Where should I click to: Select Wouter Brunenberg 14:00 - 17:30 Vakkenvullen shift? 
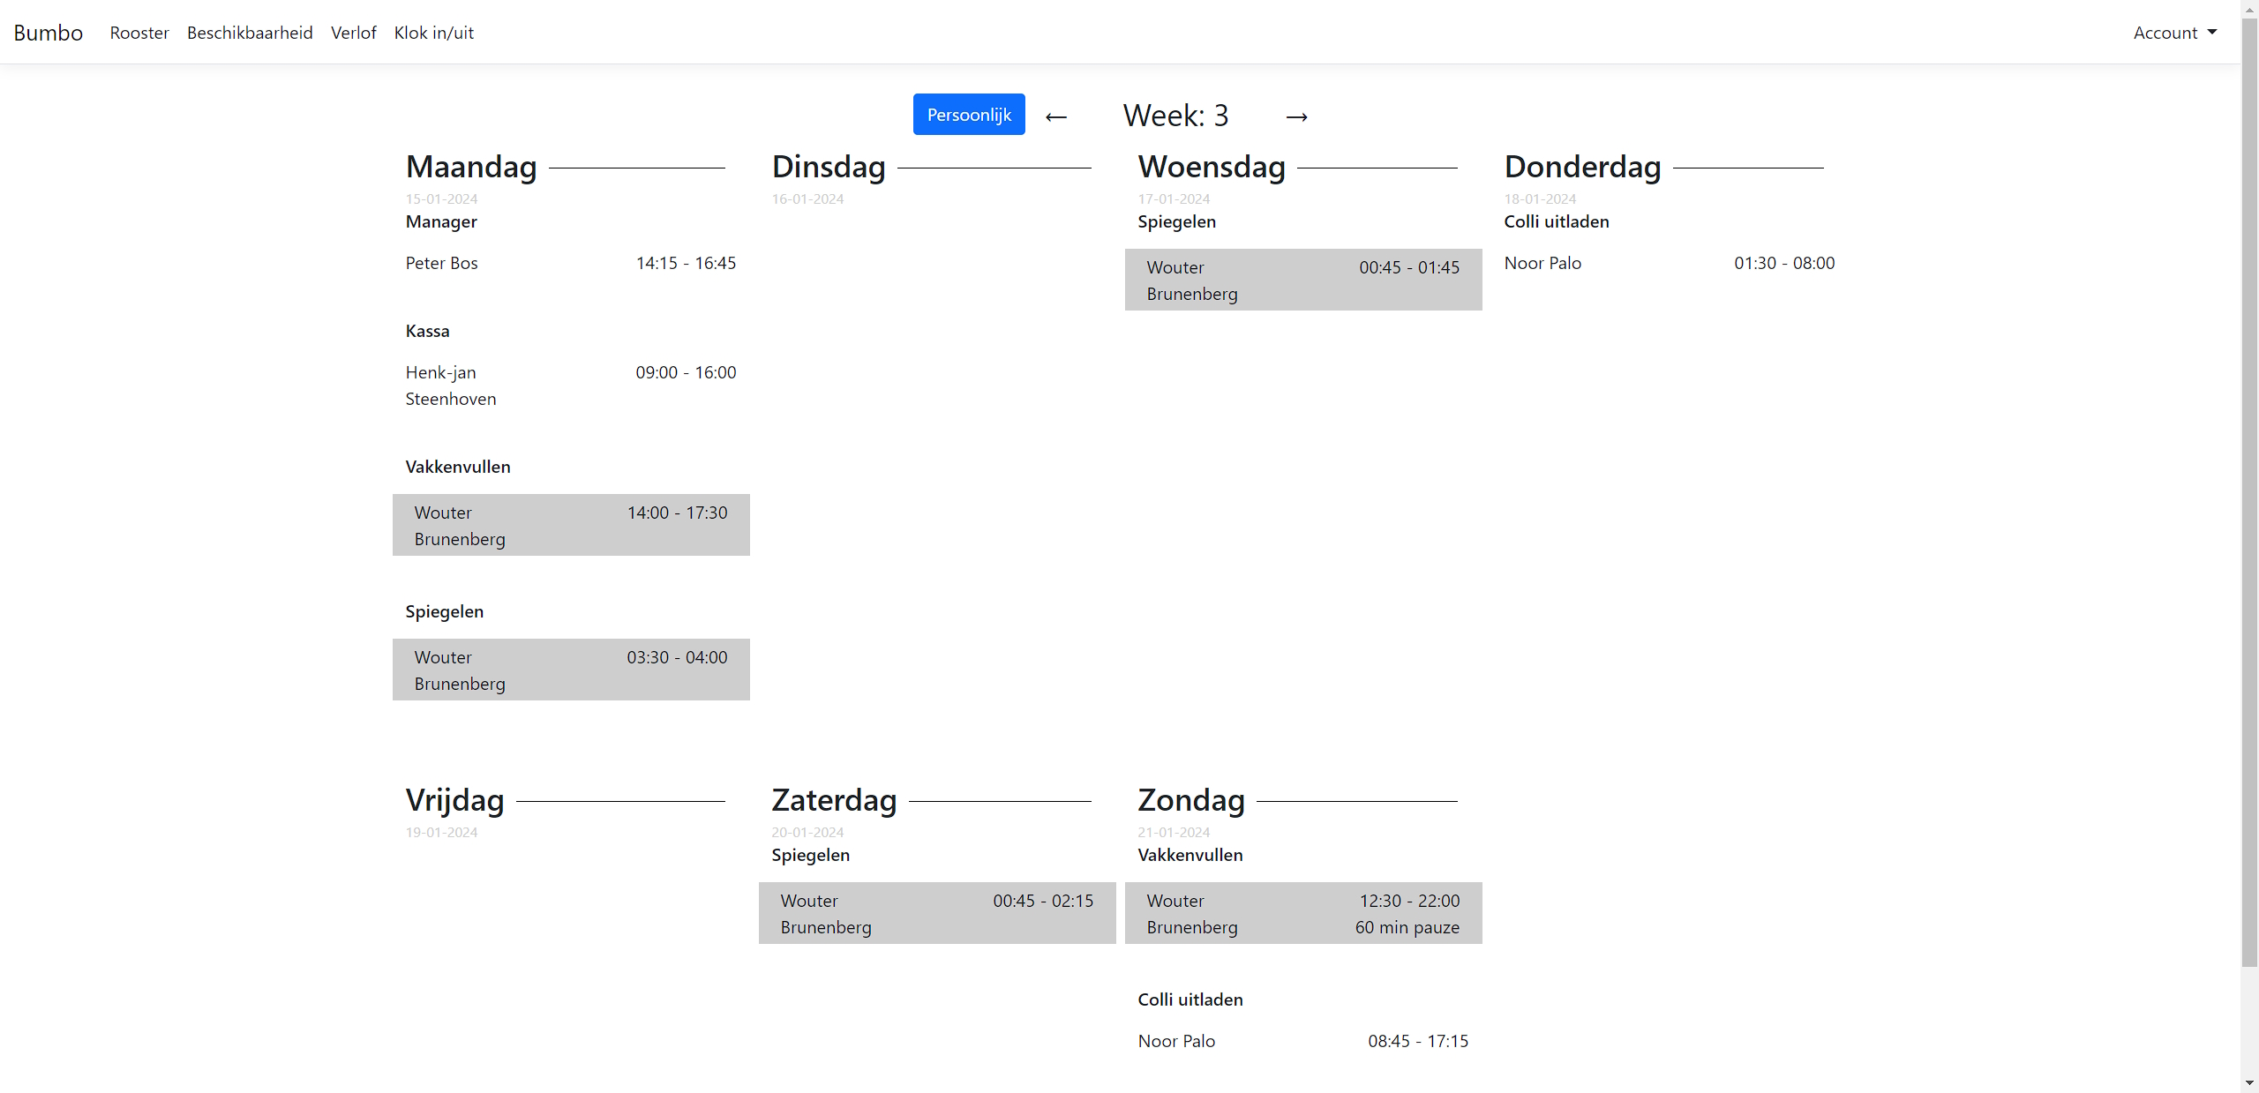[x=571, y=525]
